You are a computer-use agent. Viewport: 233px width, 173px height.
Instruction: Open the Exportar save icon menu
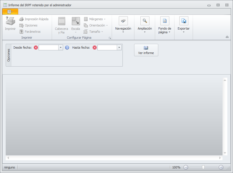184,21
